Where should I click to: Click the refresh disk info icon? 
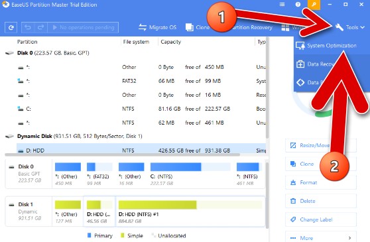(11, 28)
